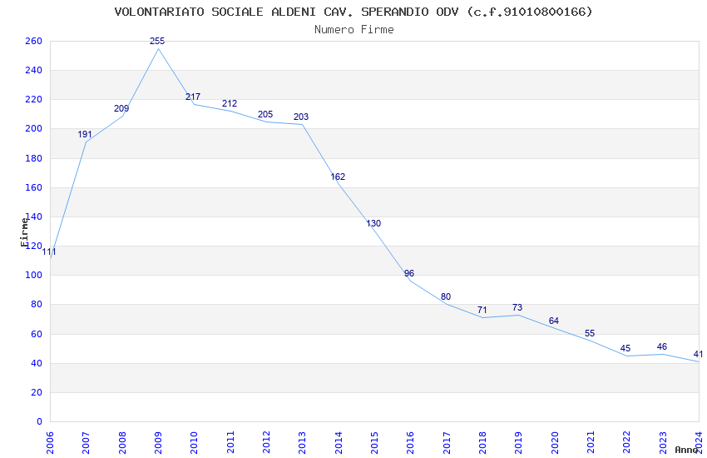The image size is (707, 458).
Task: Click y-axis tick label 220
Action: pyautogui.click(x=34, y=100)
